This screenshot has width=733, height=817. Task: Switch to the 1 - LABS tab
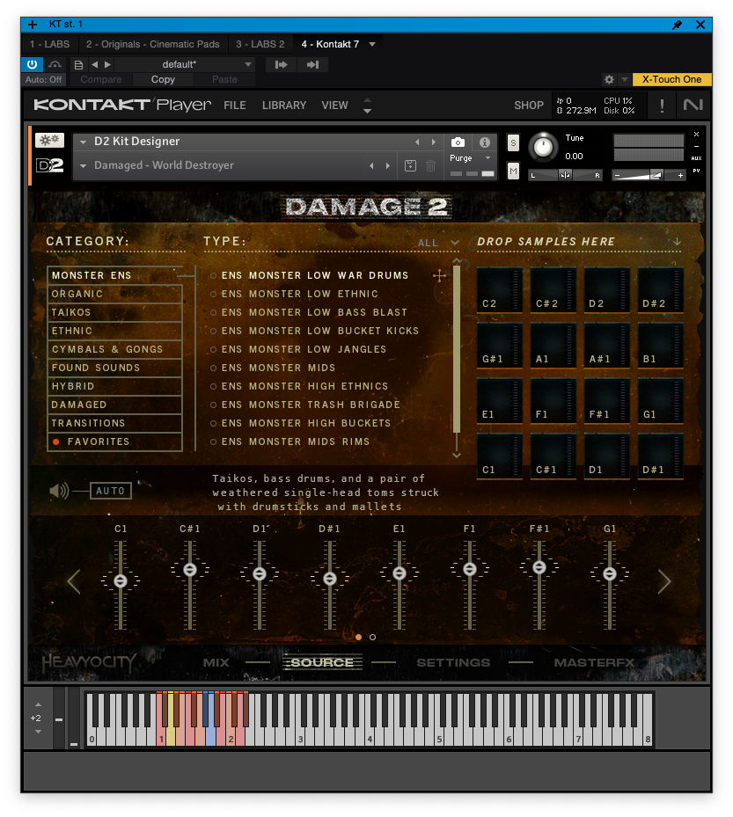(x=49, y=44)
